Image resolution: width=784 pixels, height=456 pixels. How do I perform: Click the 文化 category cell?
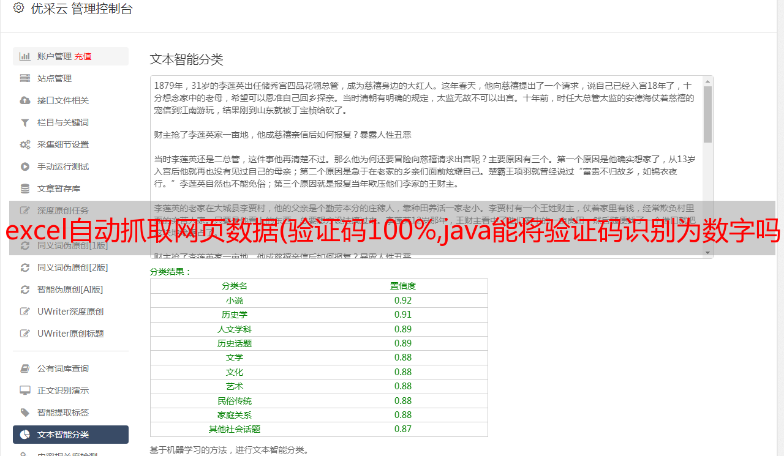235,372
